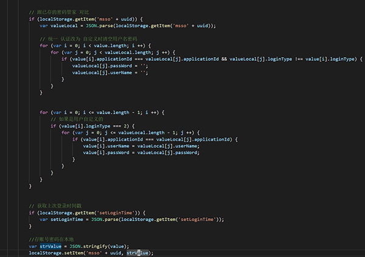The height and width of the screenshot is (257, 365).
Task: Click line 'if (value[i].applicationId === valueLocal[j].applicationId) {'
Action: [155, 140]
